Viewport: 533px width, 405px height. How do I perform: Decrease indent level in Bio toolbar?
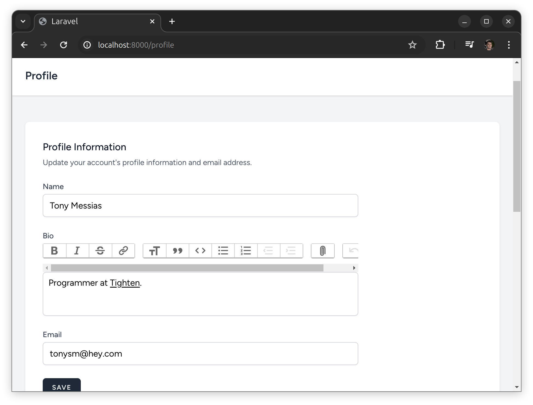(x=268, y=251)
